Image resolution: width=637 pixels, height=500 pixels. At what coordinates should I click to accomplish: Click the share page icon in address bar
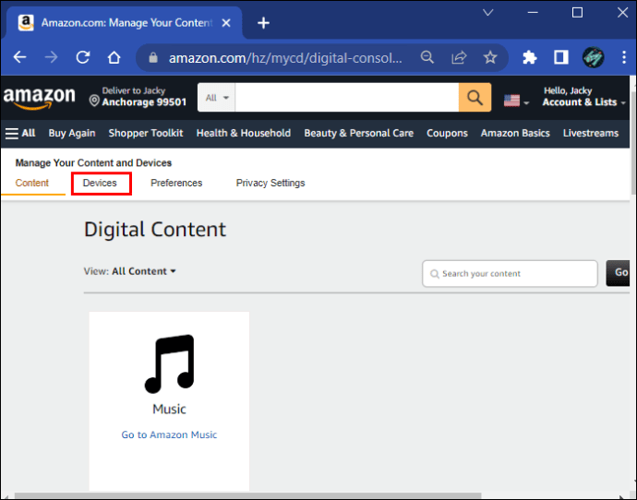point(459,57)
